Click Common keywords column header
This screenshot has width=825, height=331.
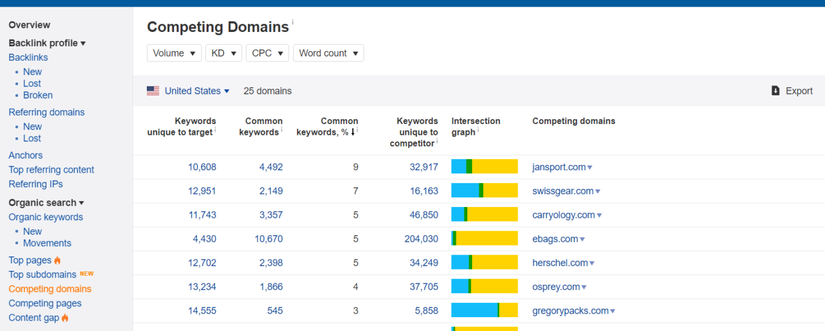(x=261, y=126)
